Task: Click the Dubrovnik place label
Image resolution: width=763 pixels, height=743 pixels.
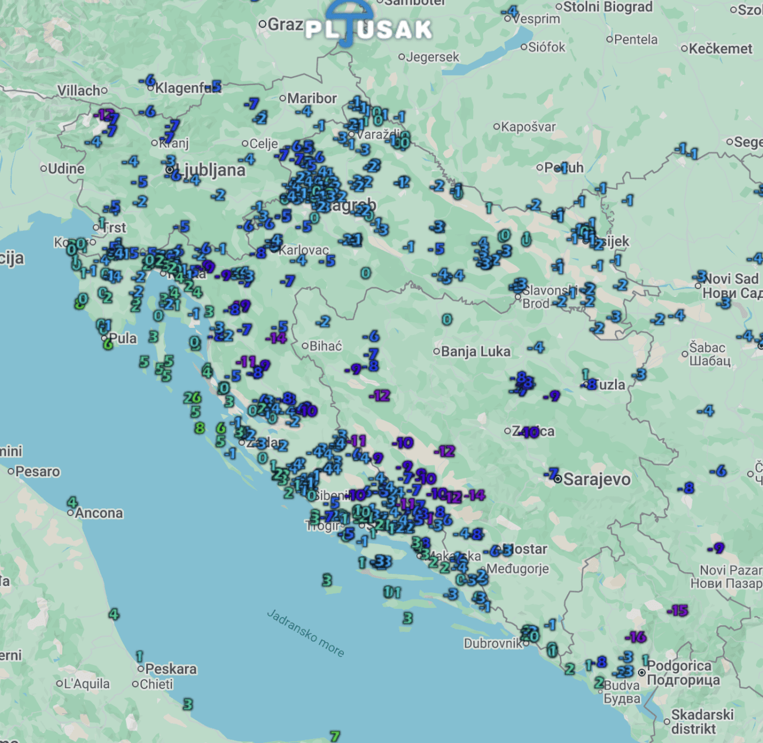Action: coord(492,643)
